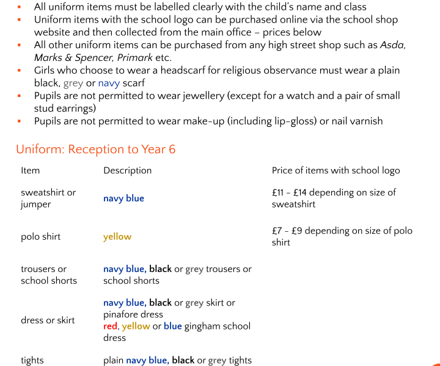Select the "polo shirt" item cell

[x=40, y=237]
